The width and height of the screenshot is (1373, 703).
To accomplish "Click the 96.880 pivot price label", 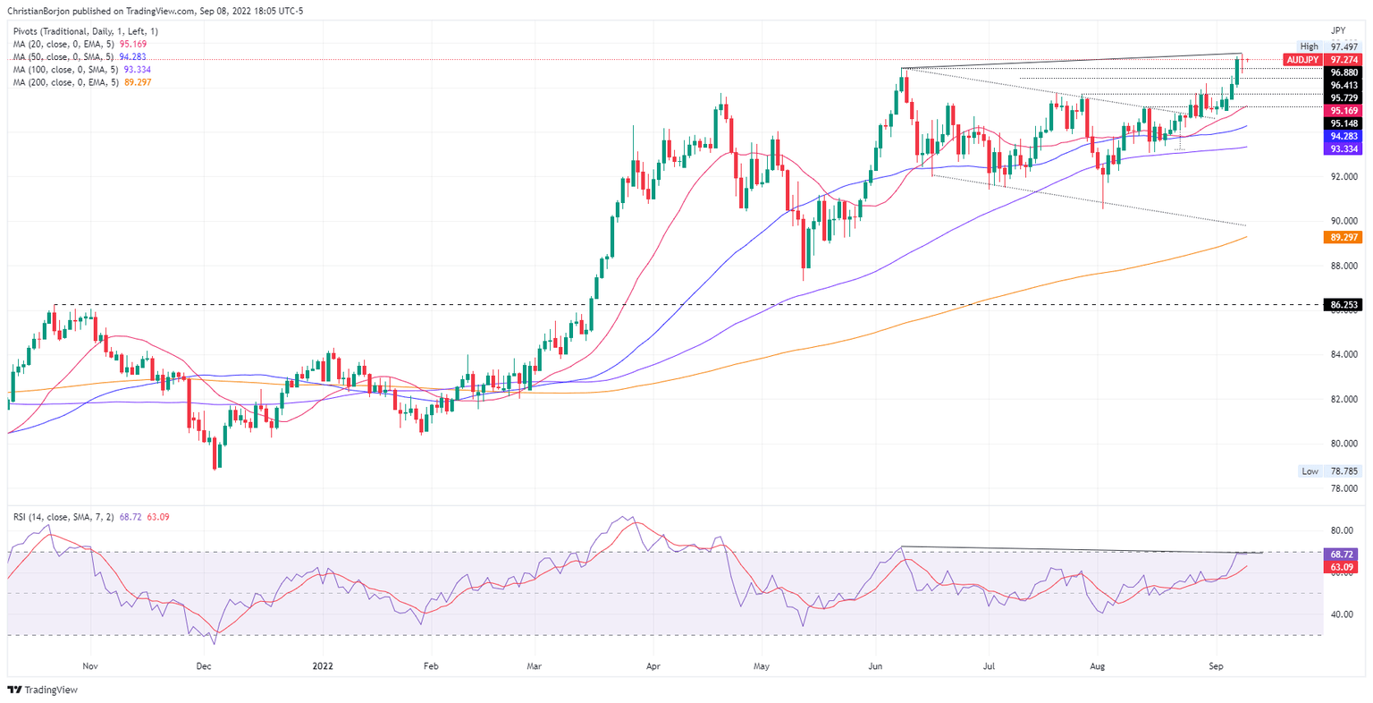I will click(x=1344, y=72).
